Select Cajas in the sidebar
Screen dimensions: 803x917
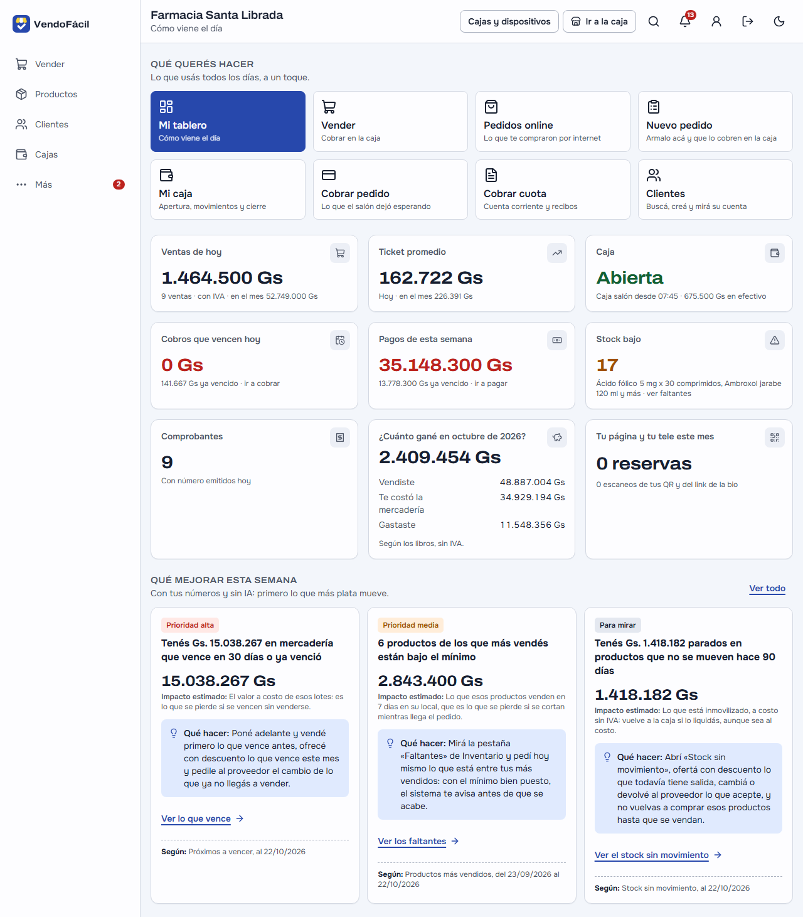70,154
